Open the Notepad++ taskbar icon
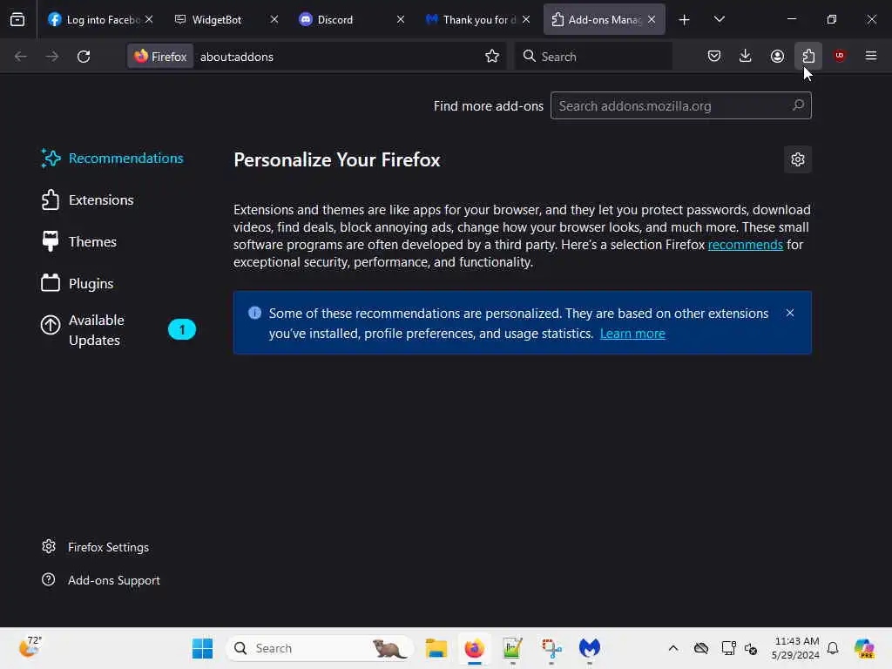 tap(512, 648)
